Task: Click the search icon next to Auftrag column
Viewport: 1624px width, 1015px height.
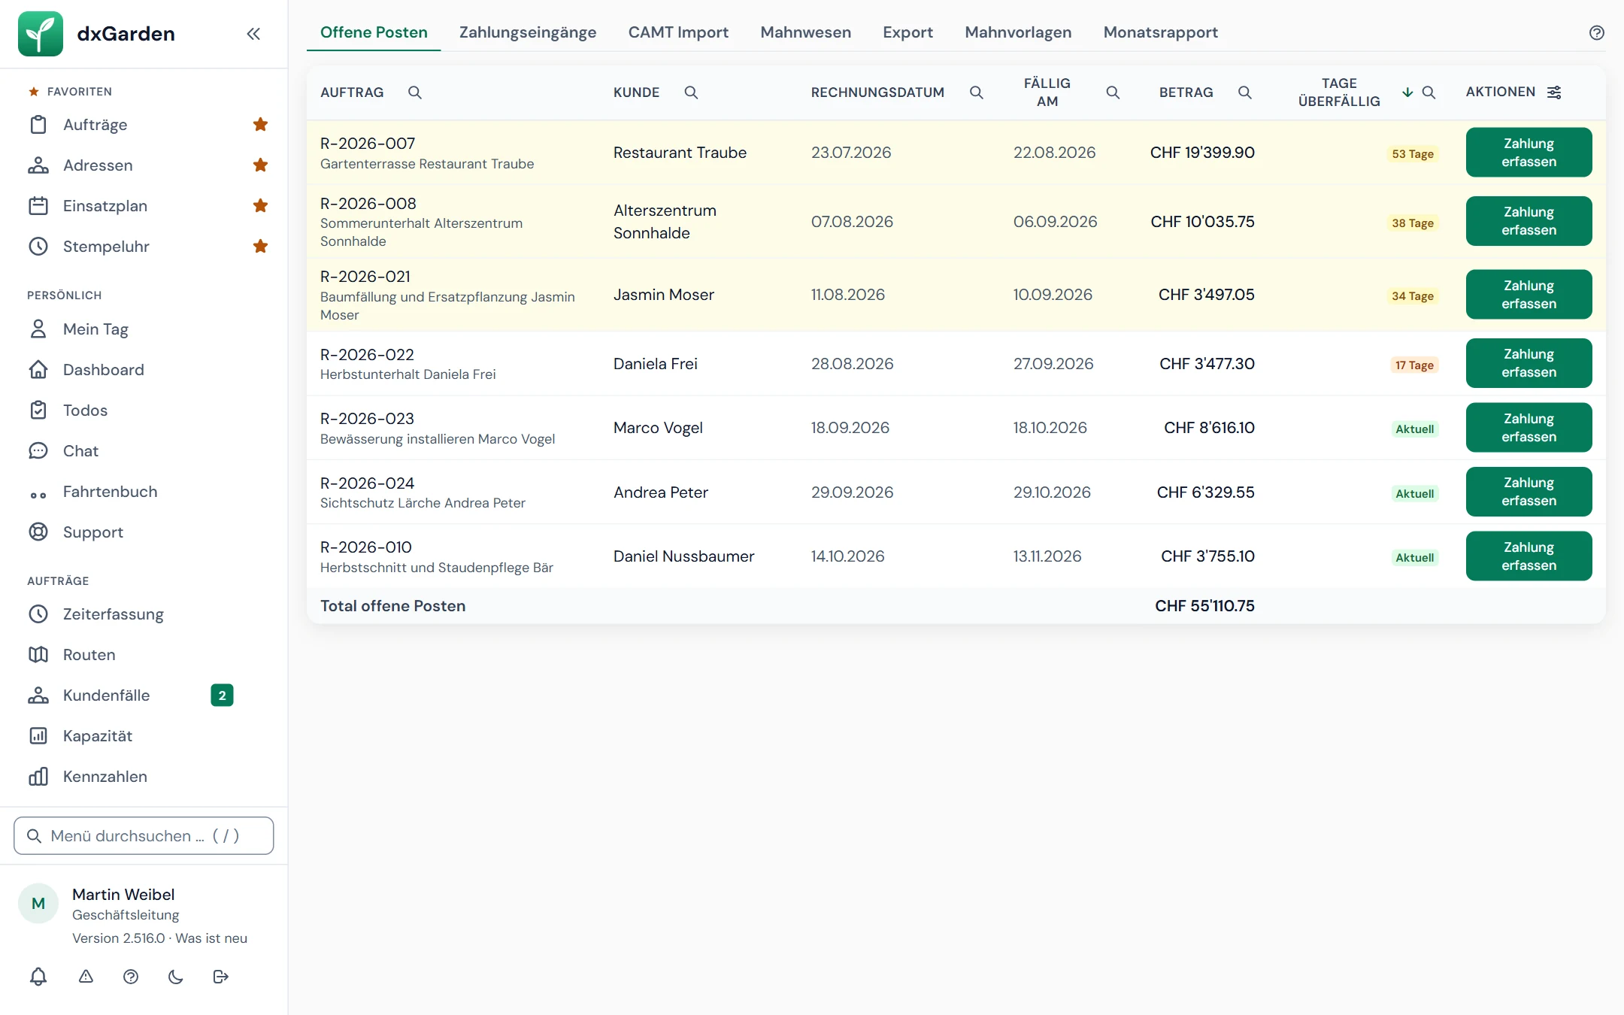Action: 415,92
